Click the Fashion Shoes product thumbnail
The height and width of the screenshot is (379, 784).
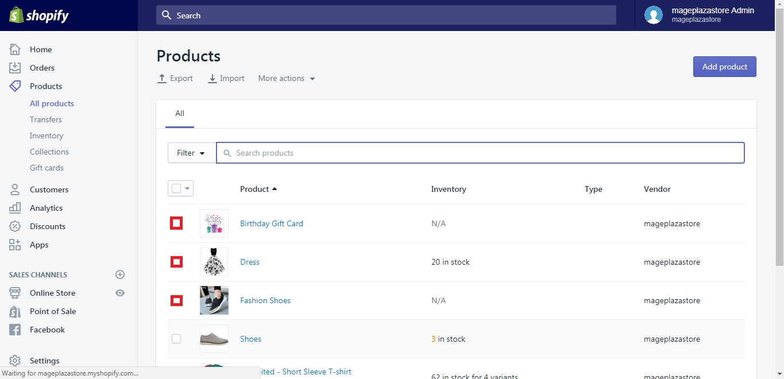click(x=214, y=300)
